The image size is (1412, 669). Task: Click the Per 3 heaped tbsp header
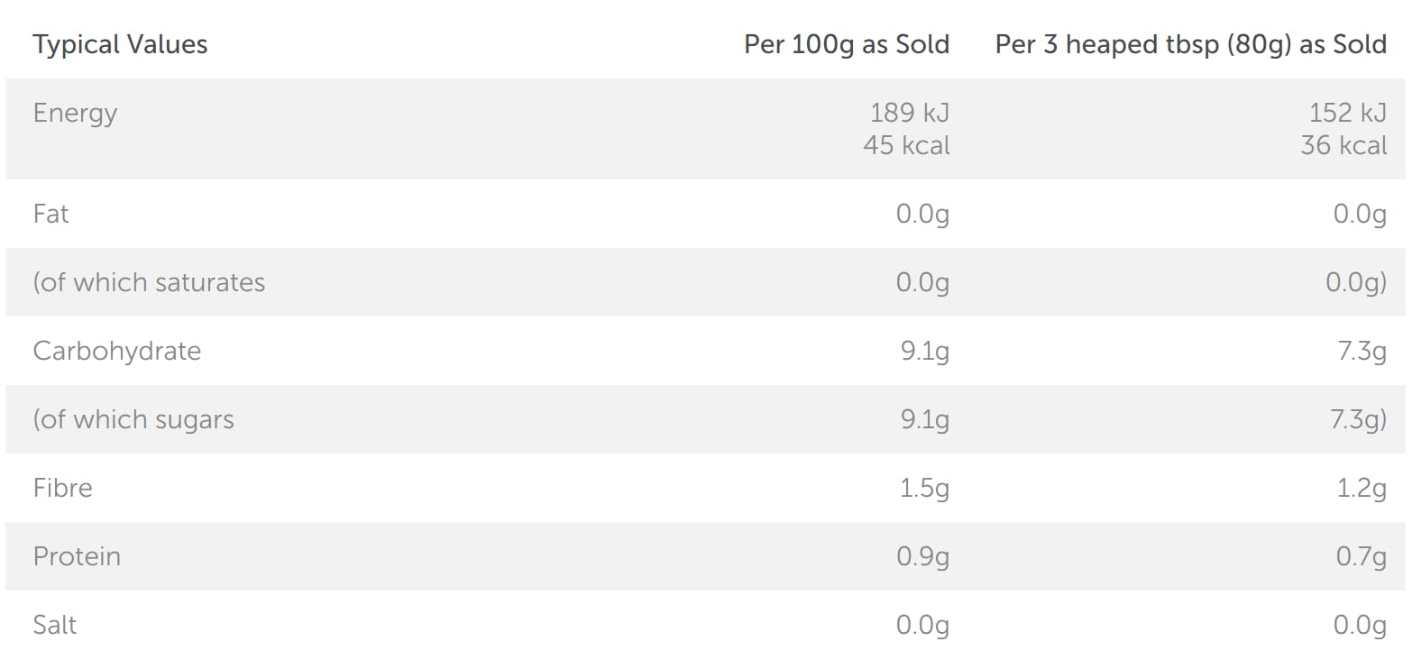click(x=1190, y=44)
